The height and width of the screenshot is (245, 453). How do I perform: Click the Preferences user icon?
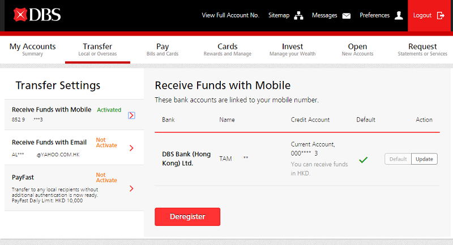(x=399, y=16)
